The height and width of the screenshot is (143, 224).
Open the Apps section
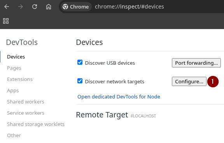[13, 91]
